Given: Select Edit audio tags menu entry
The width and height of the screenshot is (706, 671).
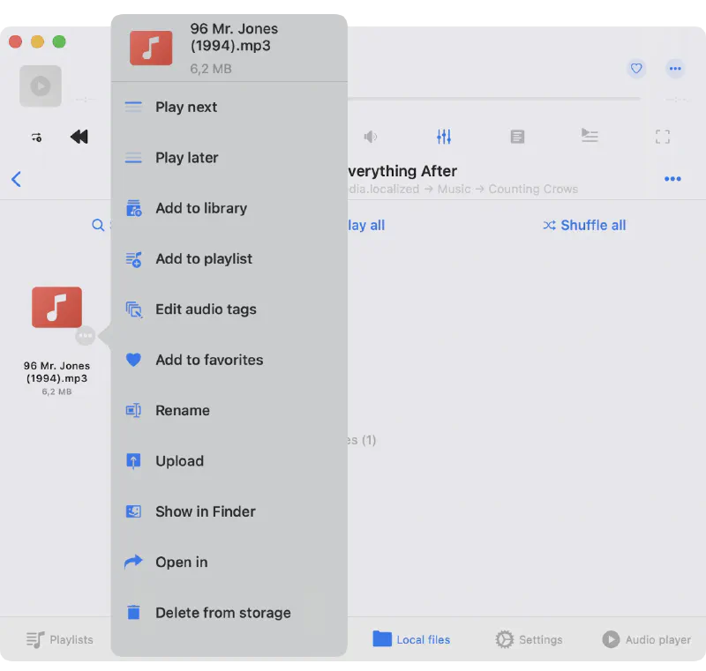Looking at the screenshot, I should click(x=206, y=309).
